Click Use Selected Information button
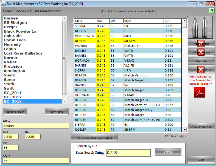The height and width of the screenshot is (166, 216). pos(94,138)
